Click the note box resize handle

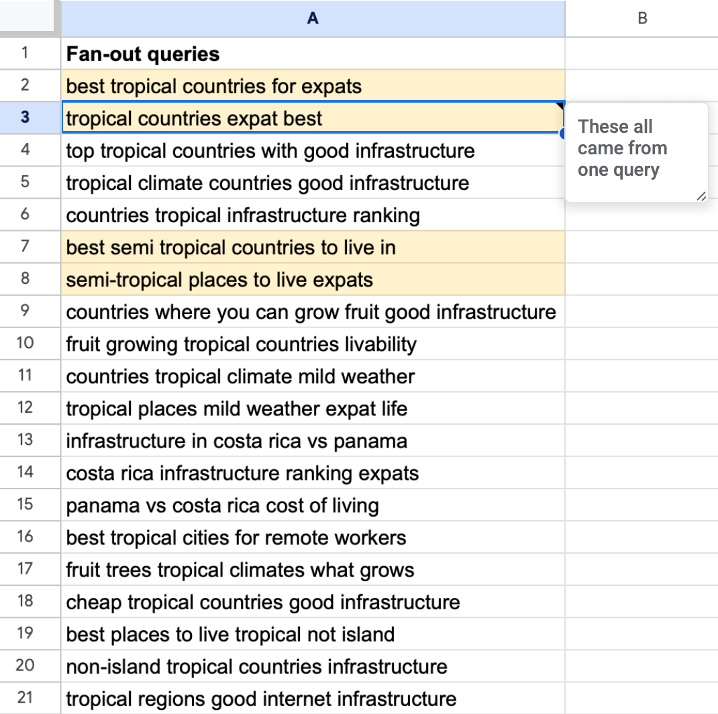(701, 196)
